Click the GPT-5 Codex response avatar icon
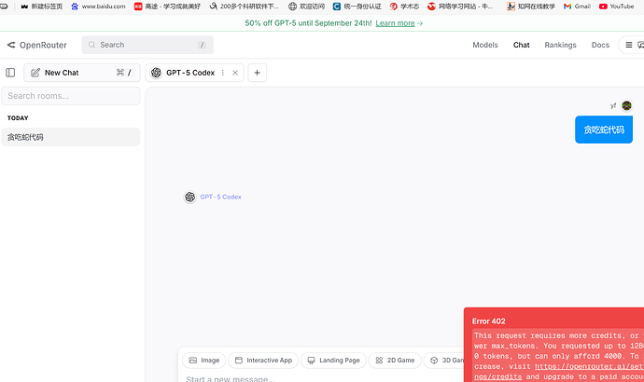 [189, 198]
